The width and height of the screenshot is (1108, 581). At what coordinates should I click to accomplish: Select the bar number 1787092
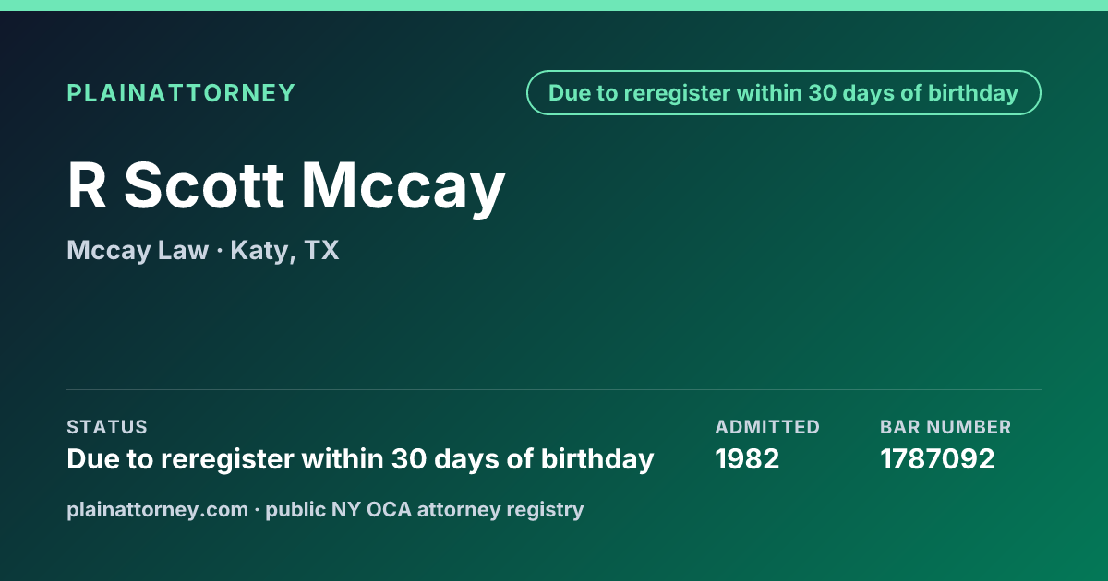point(937,458)
